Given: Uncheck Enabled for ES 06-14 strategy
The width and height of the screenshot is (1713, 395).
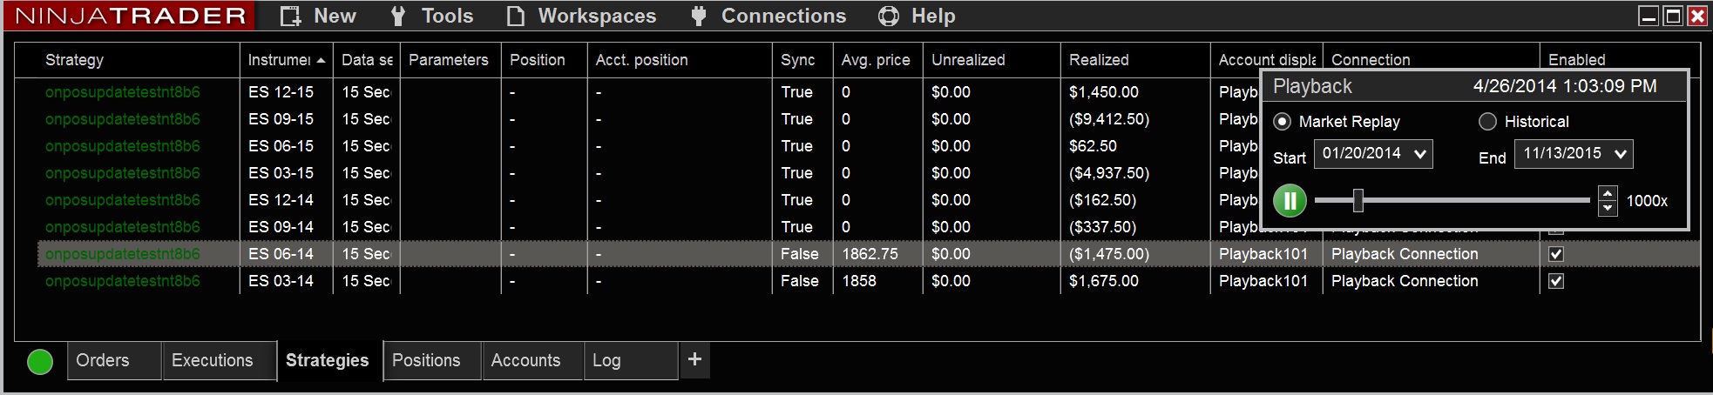Looking at the screenshot, I should click(x=1556, y=254).
